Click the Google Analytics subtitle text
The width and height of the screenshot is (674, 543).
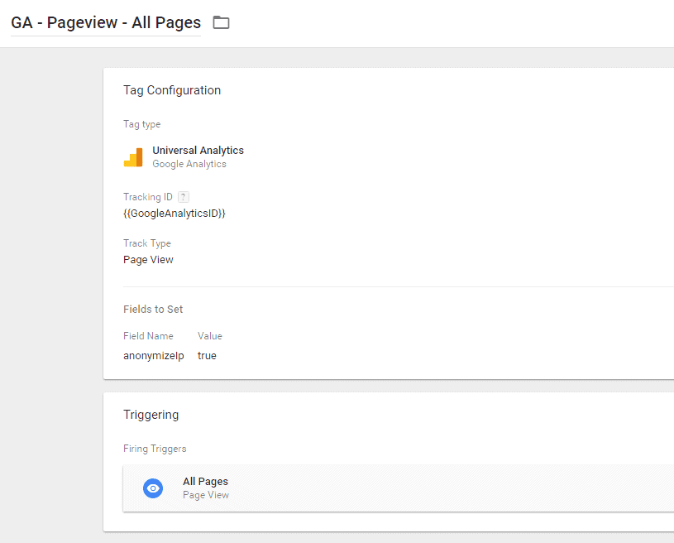pyautogui.click(x=189, y=164)
